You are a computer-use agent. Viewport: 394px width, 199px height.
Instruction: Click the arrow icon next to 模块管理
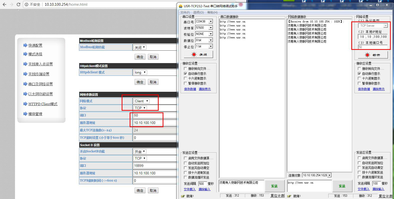click(x=25, y=114)
